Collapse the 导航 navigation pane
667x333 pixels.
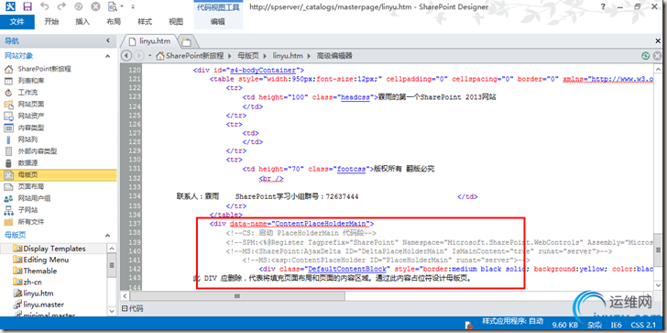tap(108, 41)
